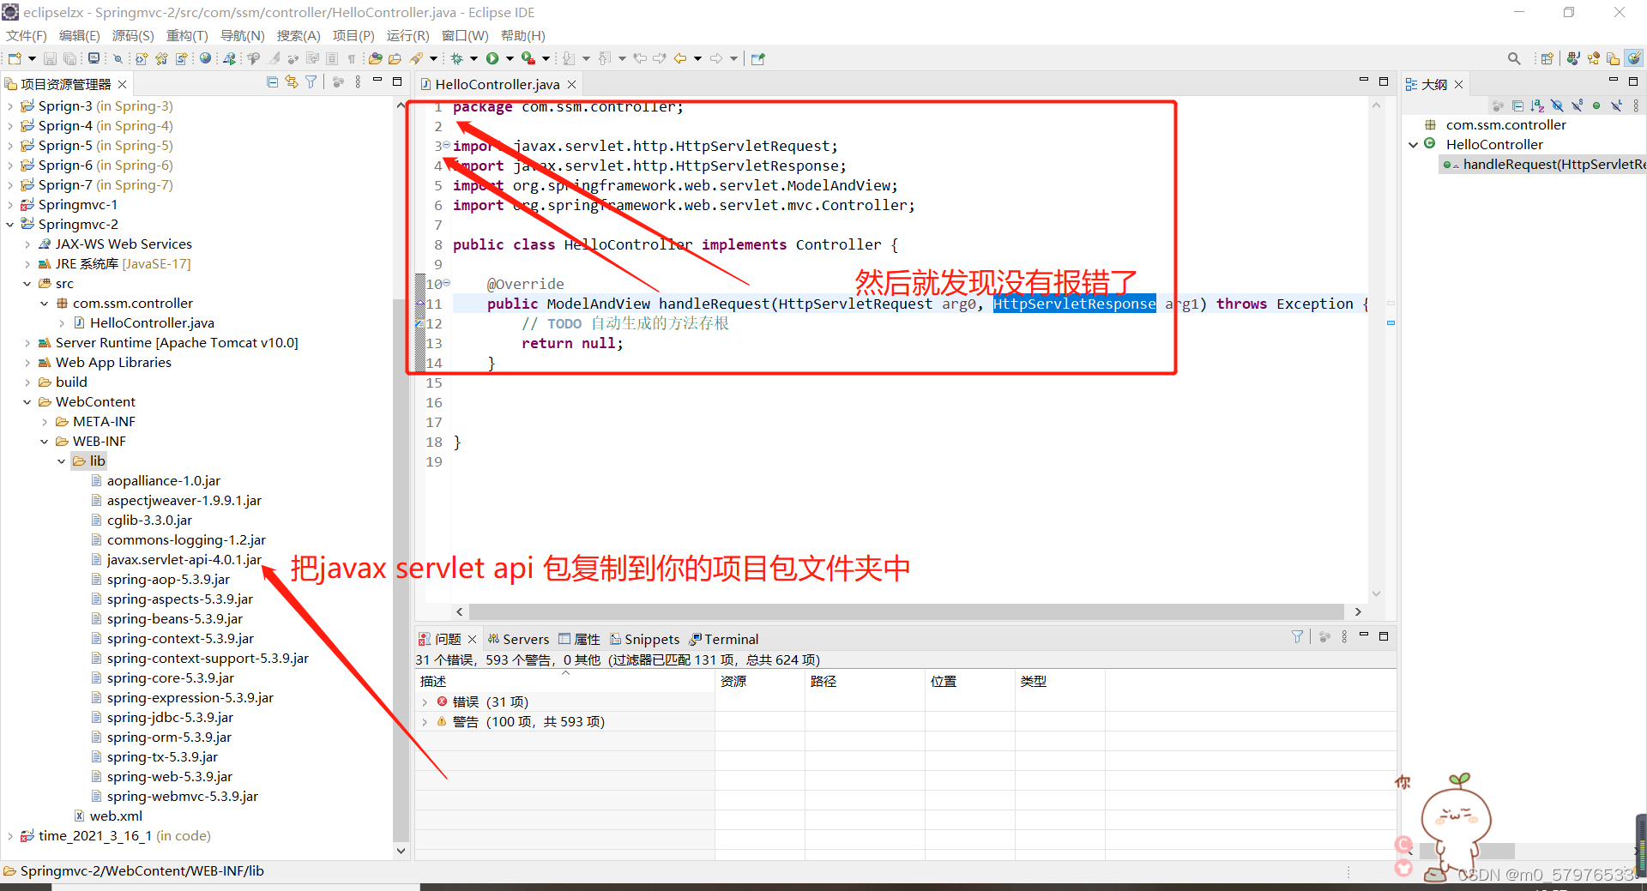Click the Last Edit Location icon

pyautogui.click(x=640, y=58)
